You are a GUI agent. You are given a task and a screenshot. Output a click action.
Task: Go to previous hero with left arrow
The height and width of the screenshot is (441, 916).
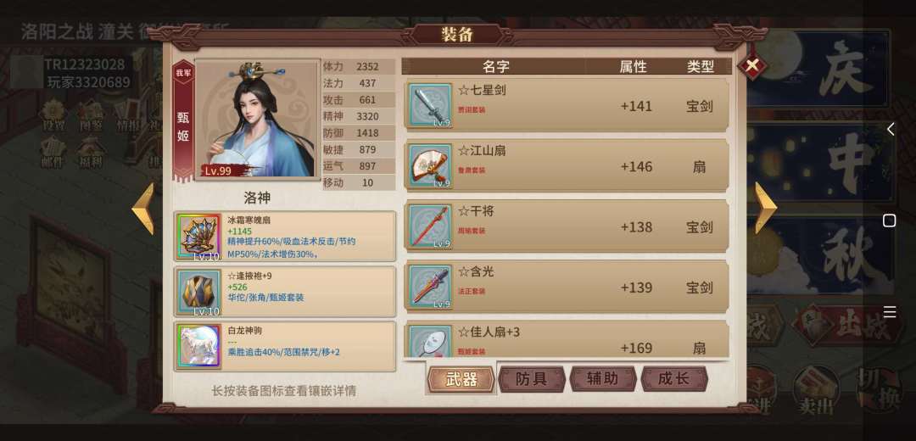(x=143, y=209)
